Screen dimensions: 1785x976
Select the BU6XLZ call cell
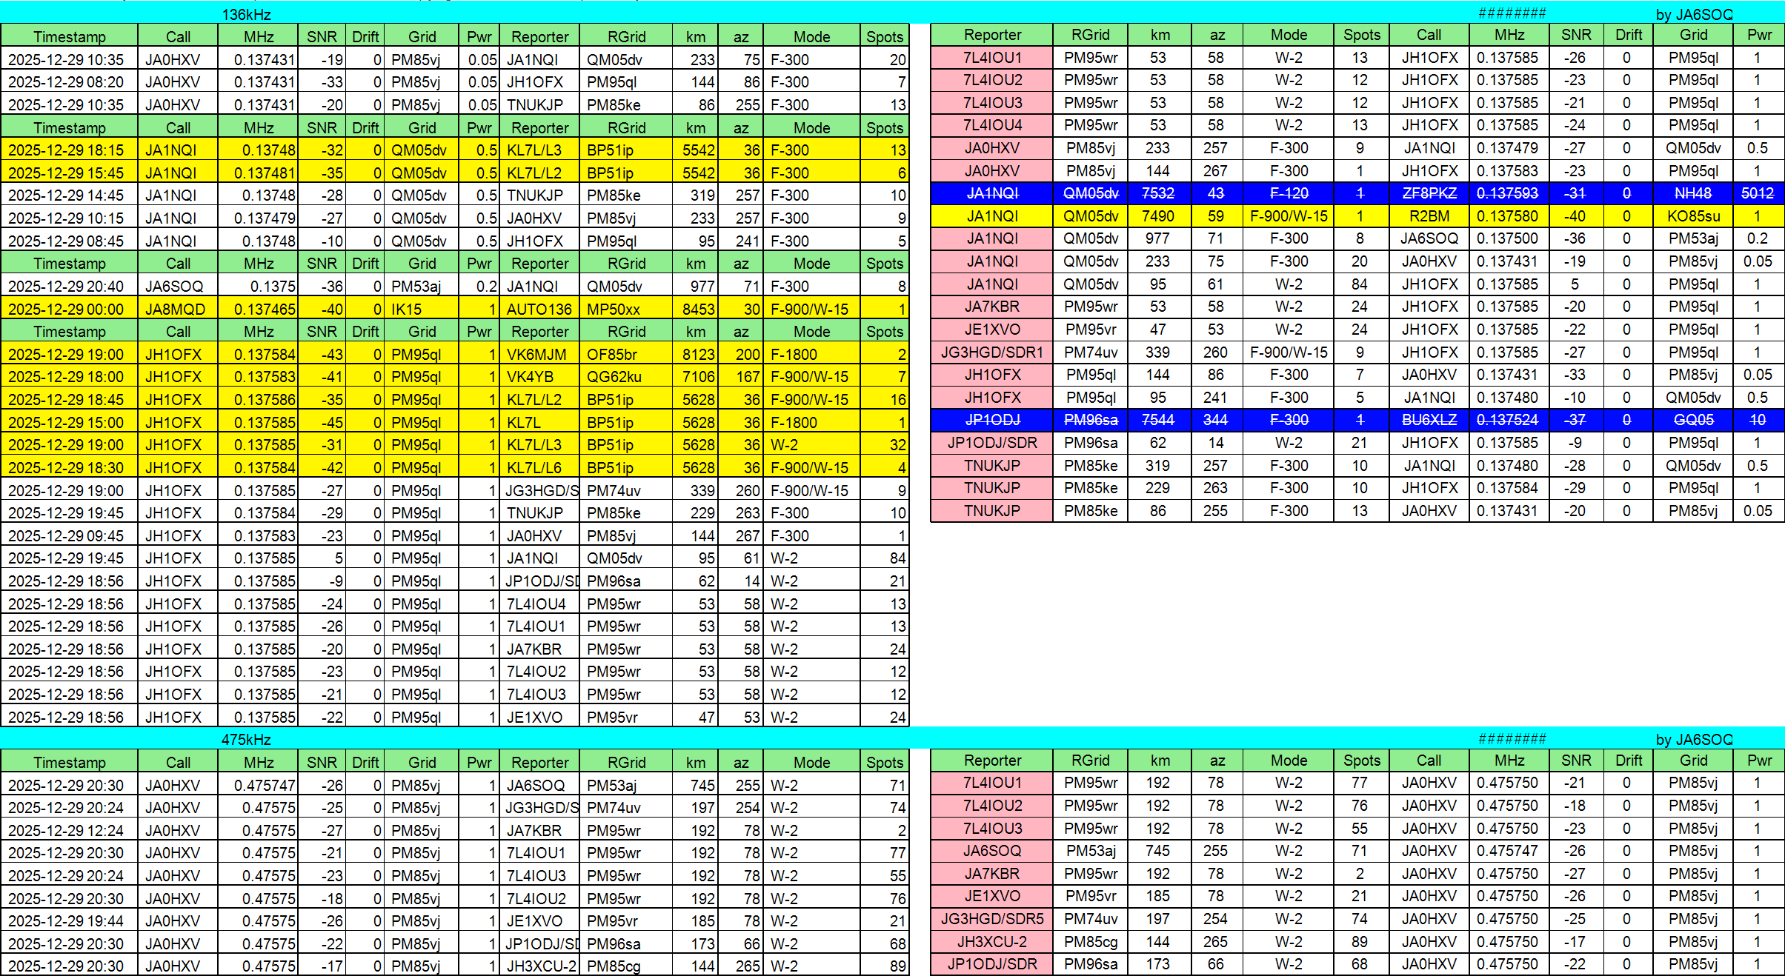(1429, 420)
